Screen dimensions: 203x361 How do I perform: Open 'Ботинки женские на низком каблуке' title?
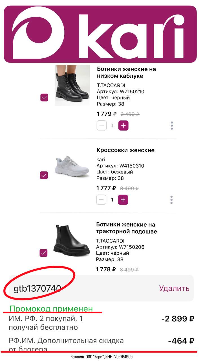[126, 72]
